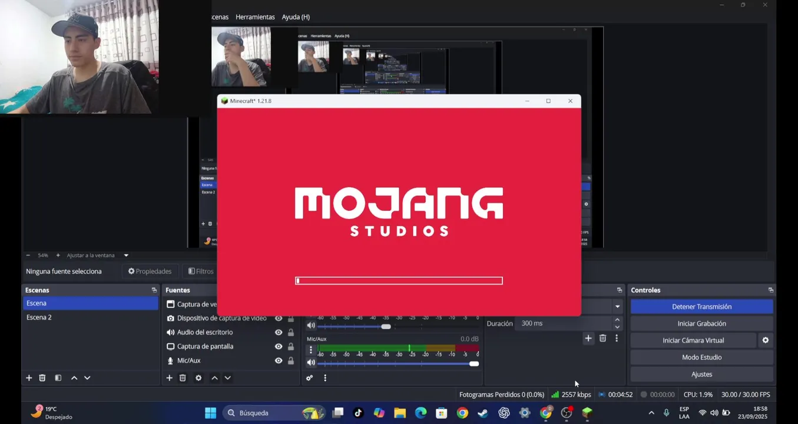Open TikTok from the taskbar
Viewport: 798px width, 424px height.
pyautogui.click(x=358, y=413)
